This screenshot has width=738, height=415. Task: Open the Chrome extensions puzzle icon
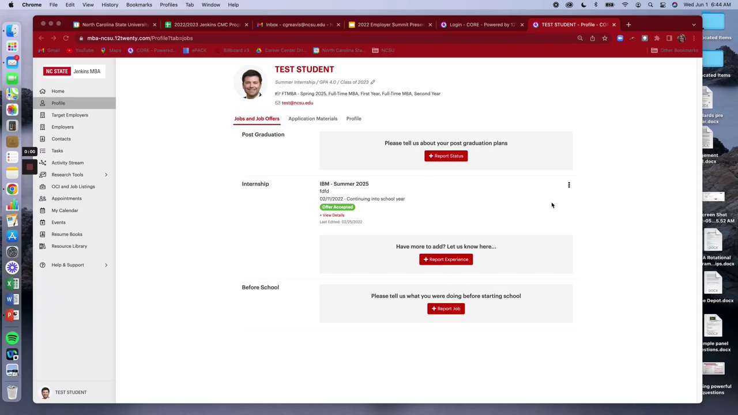pyautogui.click(x=657, y=38)
